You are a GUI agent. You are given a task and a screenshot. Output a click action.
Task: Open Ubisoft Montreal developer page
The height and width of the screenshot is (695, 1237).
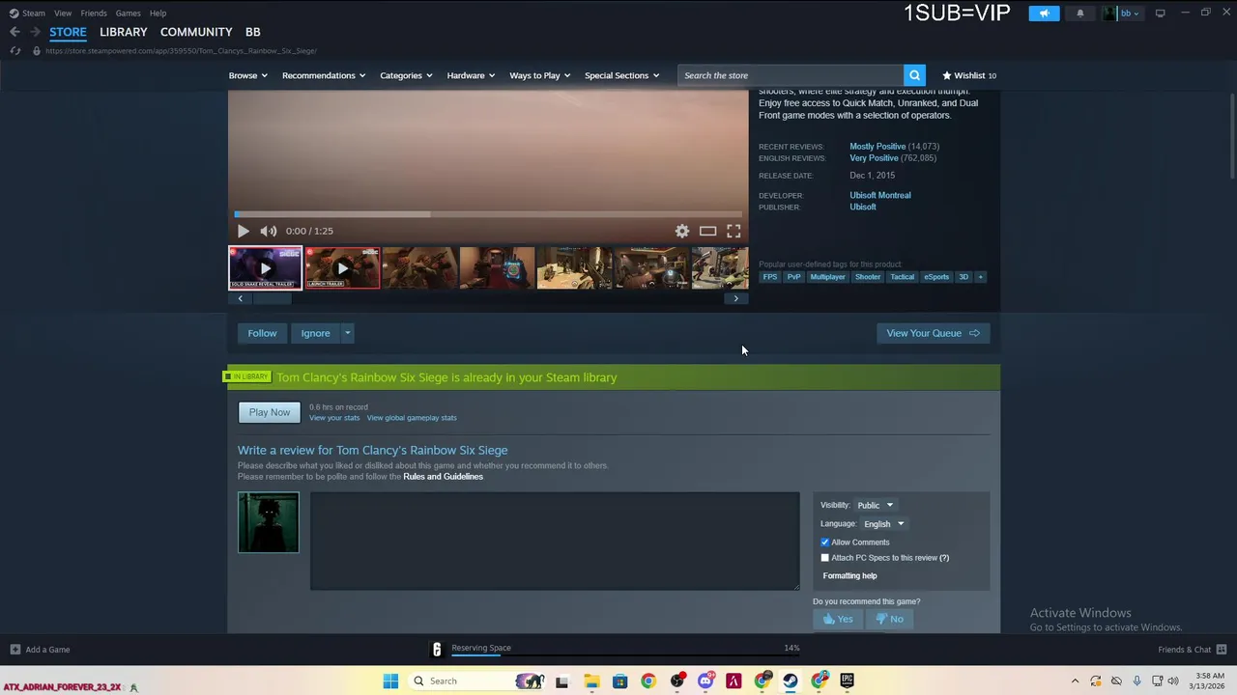pyautogui.click(x=879, y=195)
